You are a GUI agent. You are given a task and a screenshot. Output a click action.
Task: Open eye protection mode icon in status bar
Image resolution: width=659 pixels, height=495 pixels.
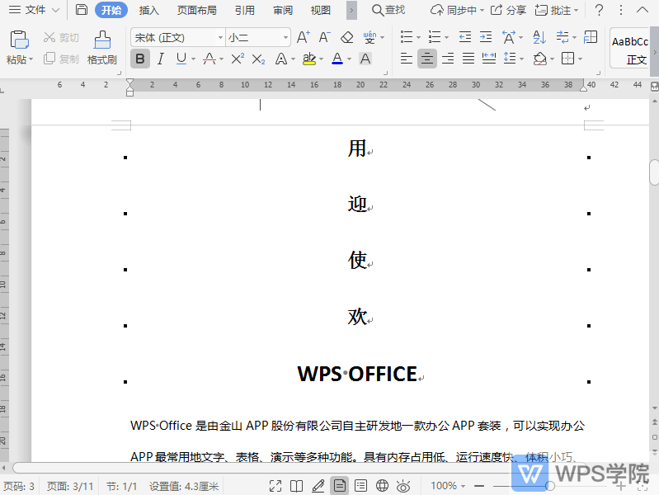(x=403, y=486)
